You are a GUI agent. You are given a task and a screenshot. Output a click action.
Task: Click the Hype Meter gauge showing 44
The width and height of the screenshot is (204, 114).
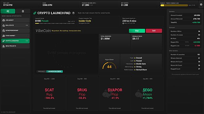click(x=109, y=66)
